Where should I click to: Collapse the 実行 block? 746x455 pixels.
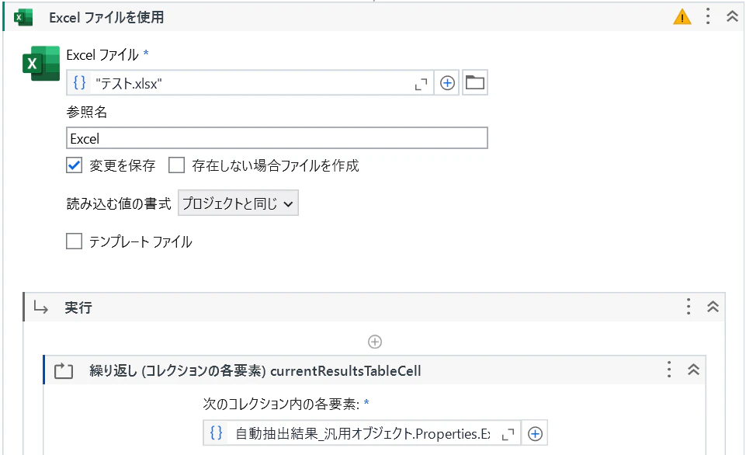pyautogui.click(x=713, y=307)
